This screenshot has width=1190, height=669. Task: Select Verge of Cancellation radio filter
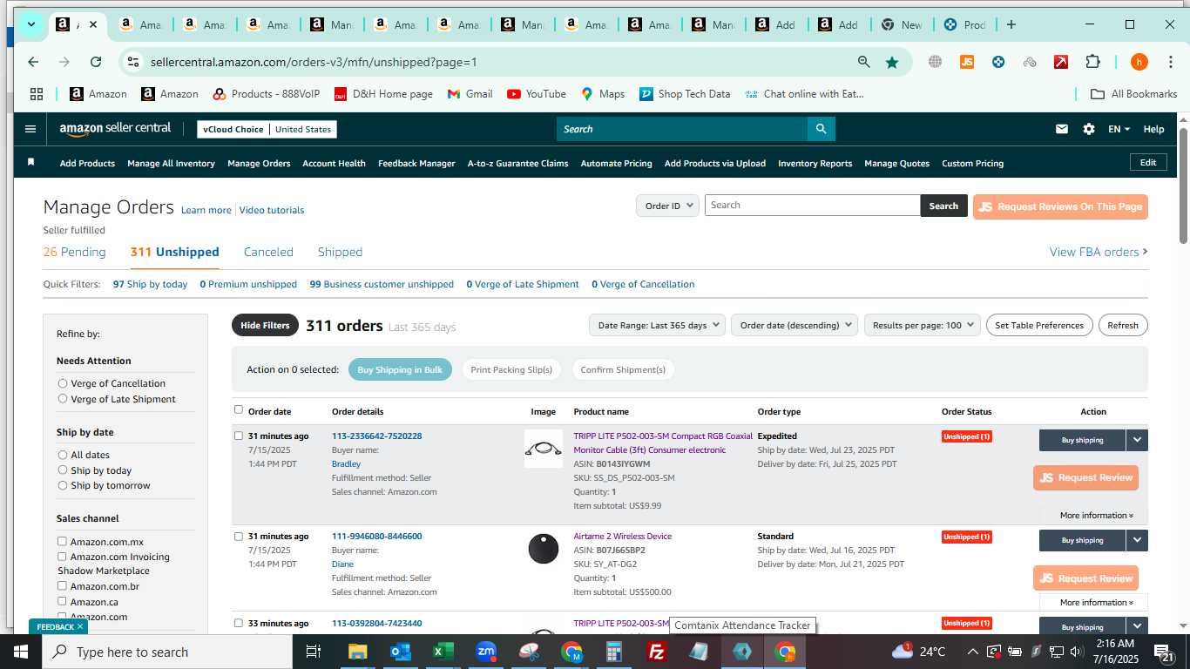click(x=63, y=383)
